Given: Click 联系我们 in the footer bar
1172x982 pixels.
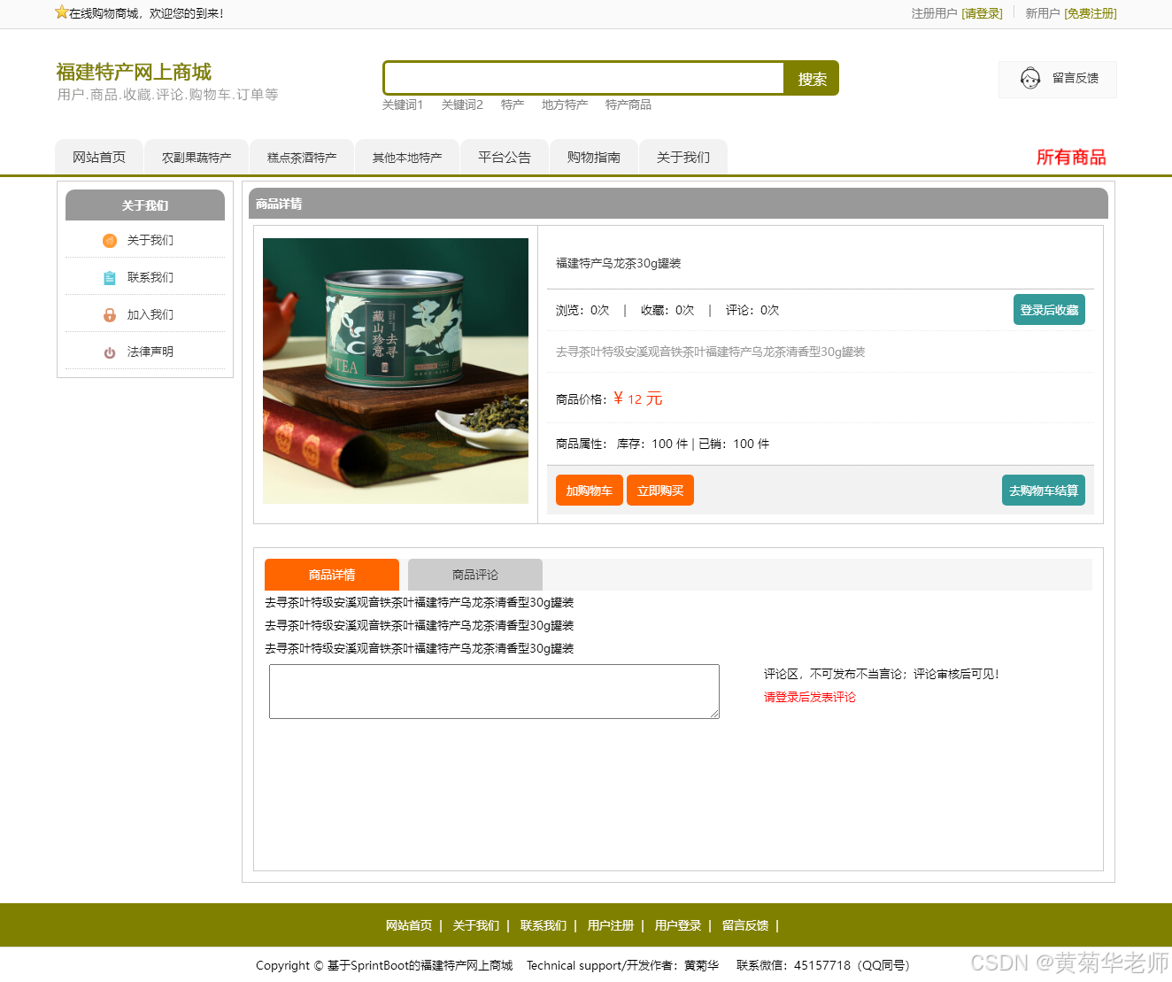Looking at the screenshot, I should pyautogui.click(x=544, y=925).
